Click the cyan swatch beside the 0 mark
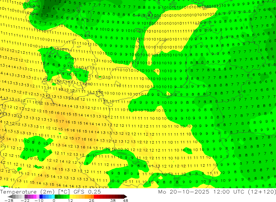Viewport: 276px width, 202px height. (53, 196)
